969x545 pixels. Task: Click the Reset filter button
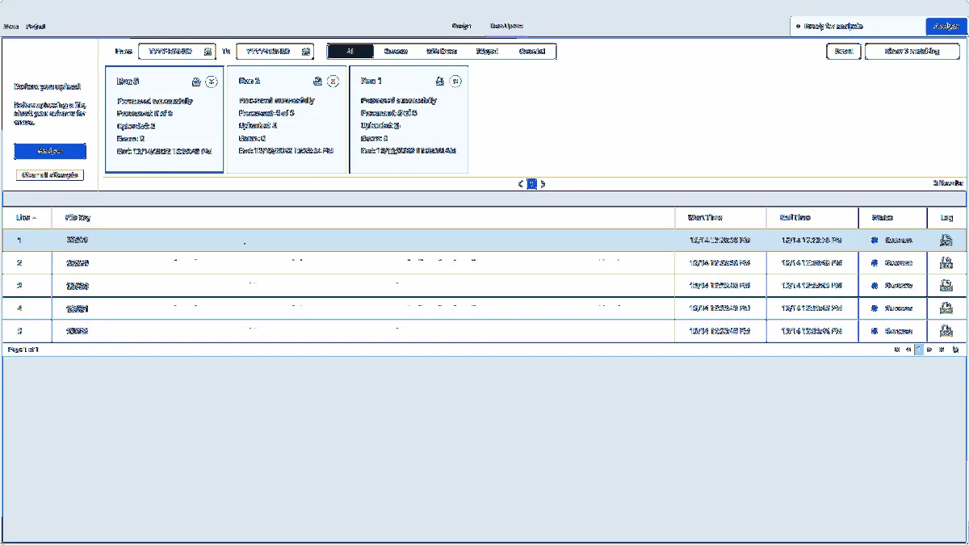(x=844, y=51)
